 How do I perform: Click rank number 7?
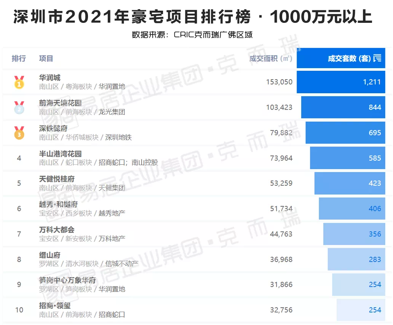[19, 234]
